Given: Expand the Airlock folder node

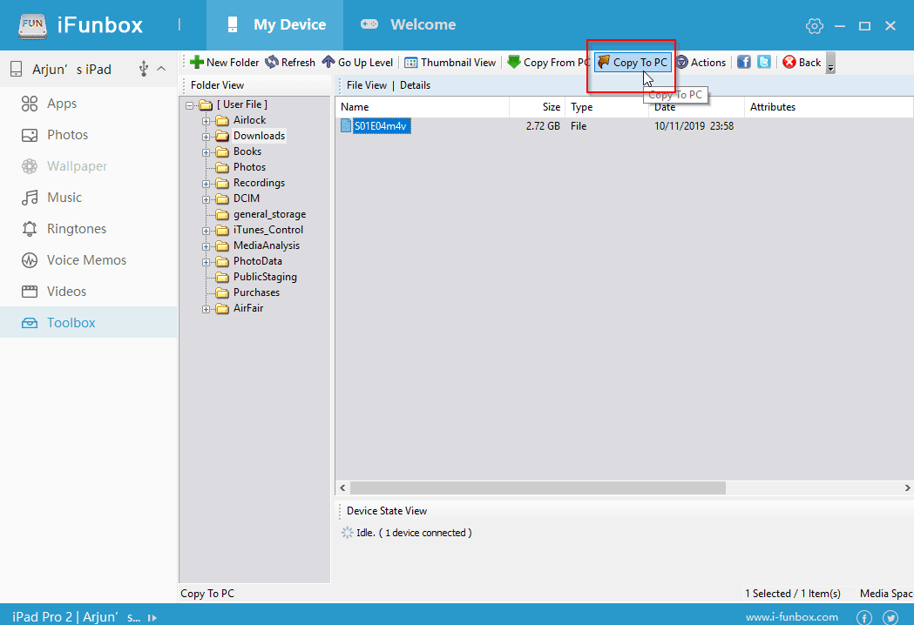Looking at the screenshot, I should (206, 121).
